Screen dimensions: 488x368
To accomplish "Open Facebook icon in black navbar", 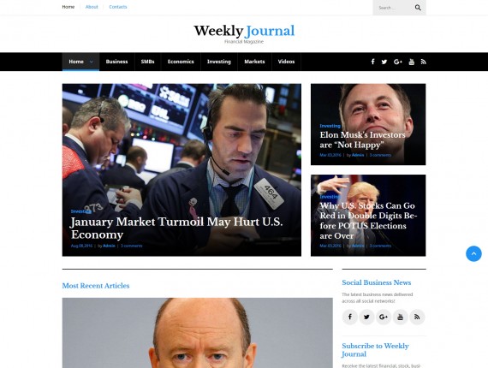I will 372,62.
